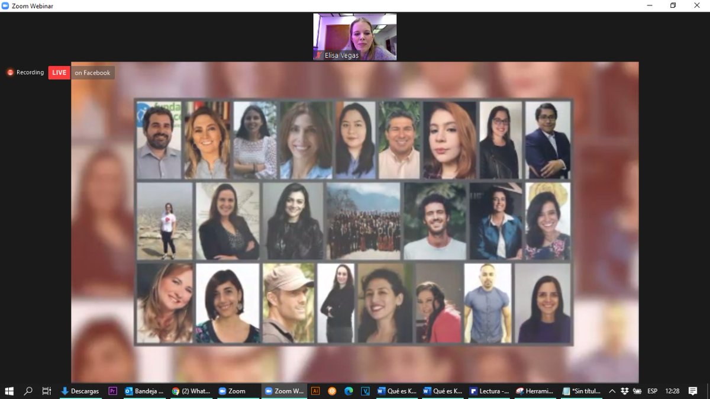Stop the Zoom recording
This screenshot has width=710, height=399.
click(9, 72)
